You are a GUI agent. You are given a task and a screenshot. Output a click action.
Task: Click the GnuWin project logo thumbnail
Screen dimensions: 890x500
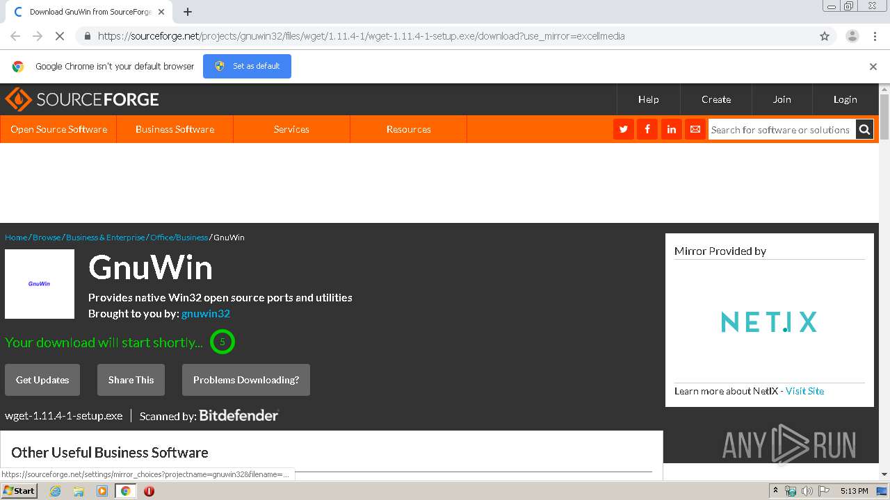click(x=40, y=284)
